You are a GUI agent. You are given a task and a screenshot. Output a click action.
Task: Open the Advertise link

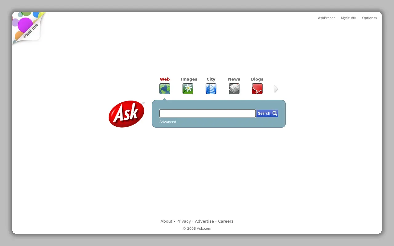click(204, 221)
